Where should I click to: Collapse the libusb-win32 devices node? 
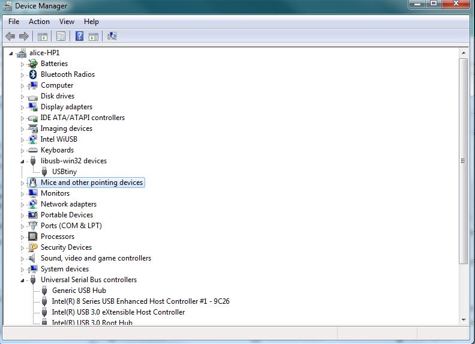click(22, 161)
